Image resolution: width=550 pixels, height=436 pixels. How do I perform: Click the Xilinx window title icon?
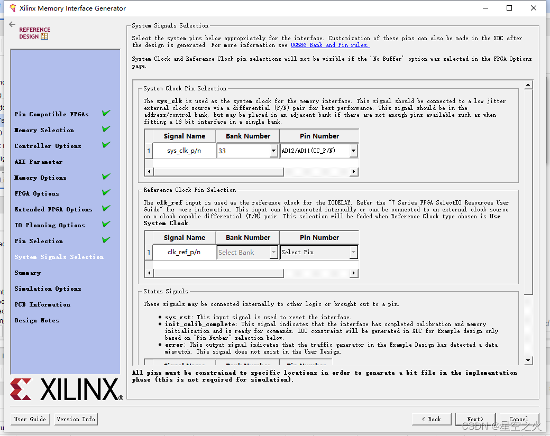(x=13, y=8)
